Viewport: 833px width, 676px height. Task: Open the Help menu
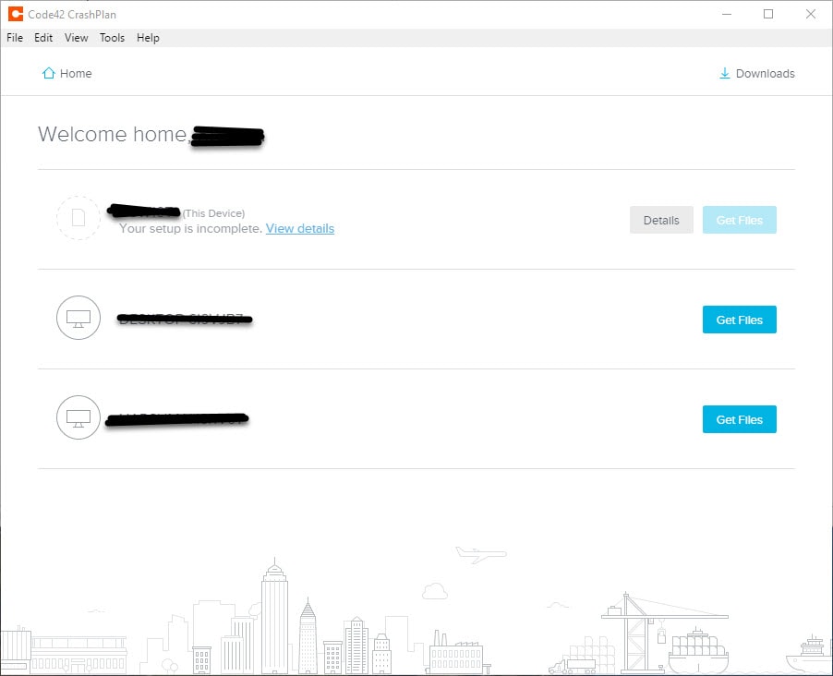[x=148, y=38]
